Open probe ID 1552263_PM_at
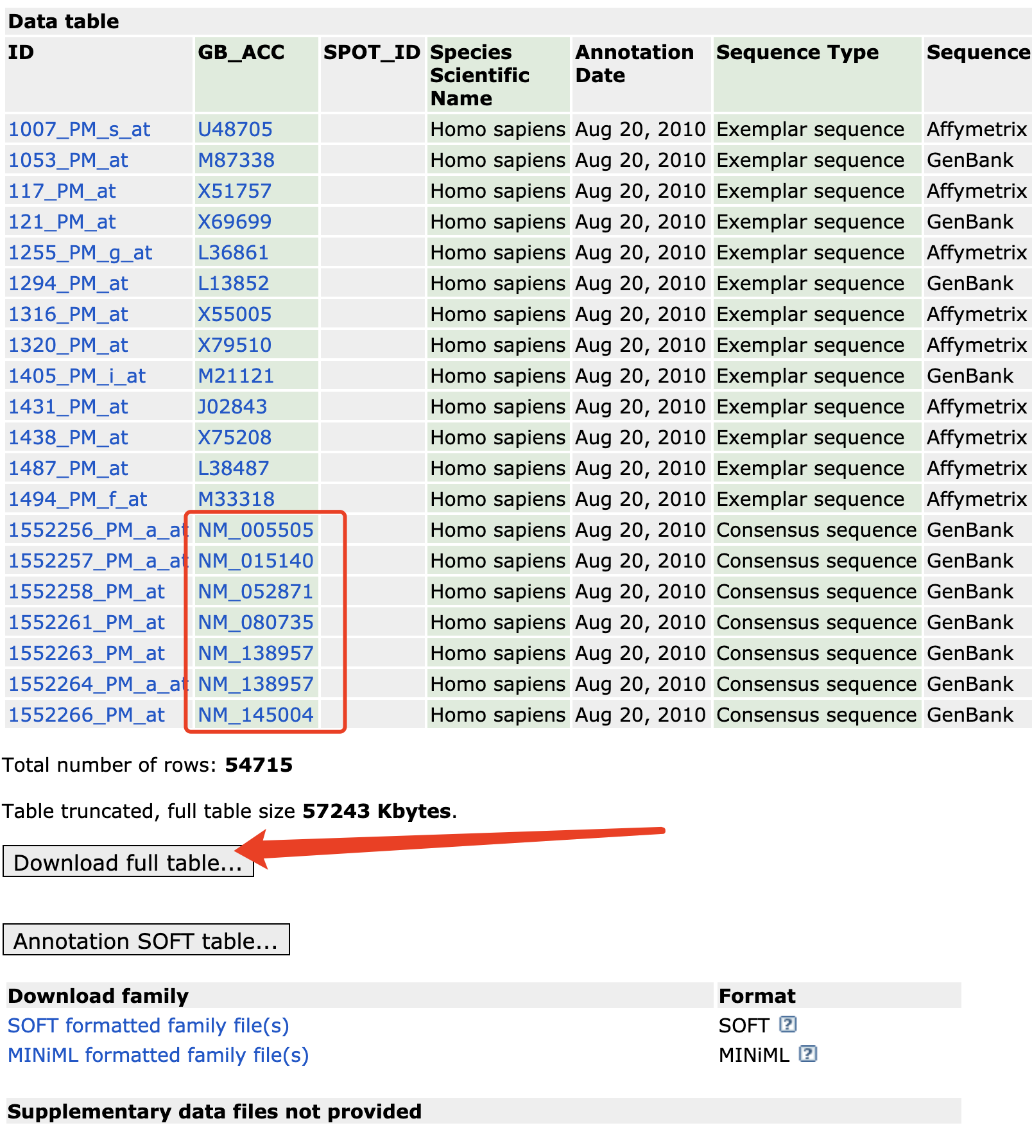Image resolution: width=1032 pixels, height=1139 pixels. pyautogui.click(x=87, y=654)
